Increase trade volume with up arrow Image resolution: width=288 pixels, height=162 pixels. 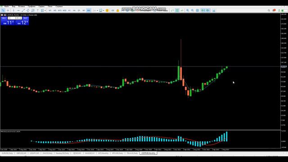[20, 18]
